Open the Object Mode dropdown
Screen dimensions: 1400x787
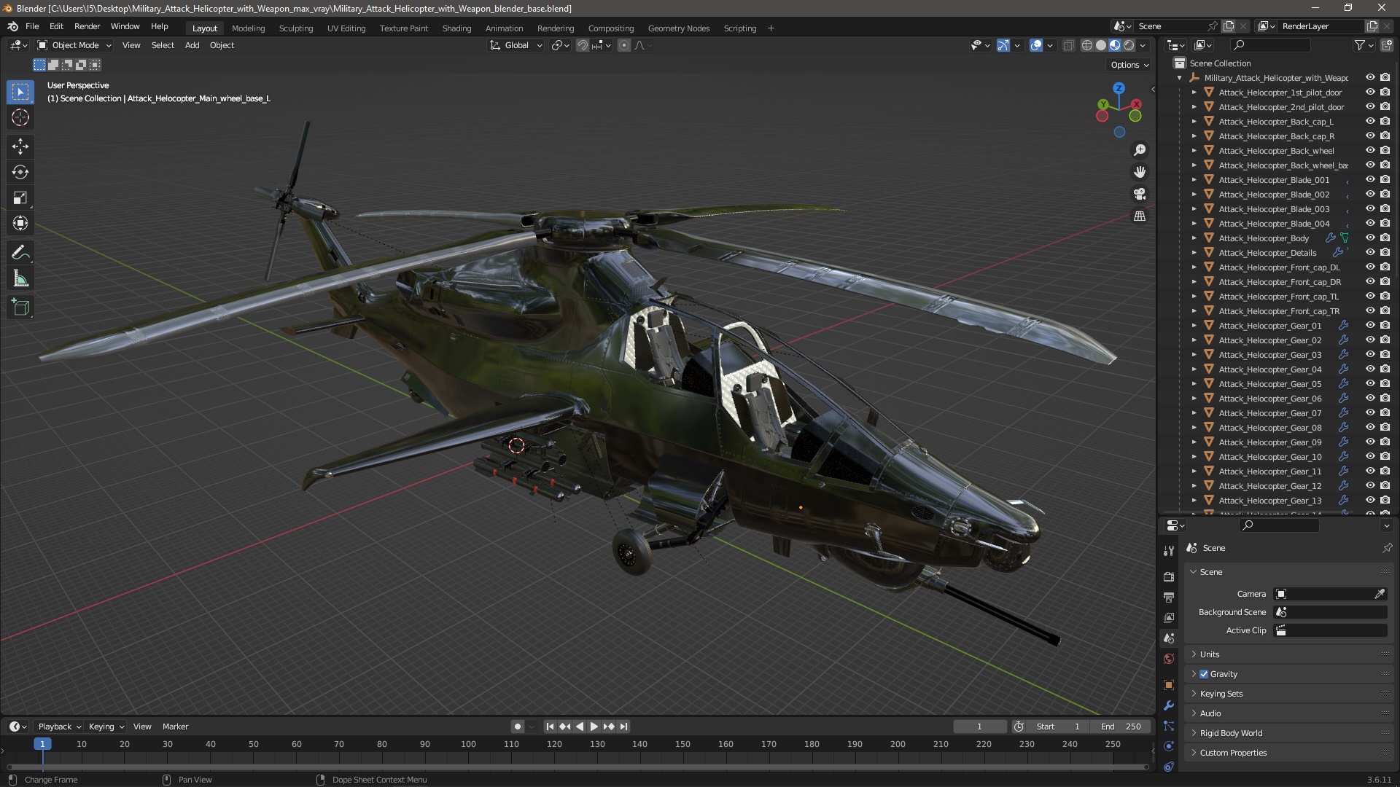(74, 45)
